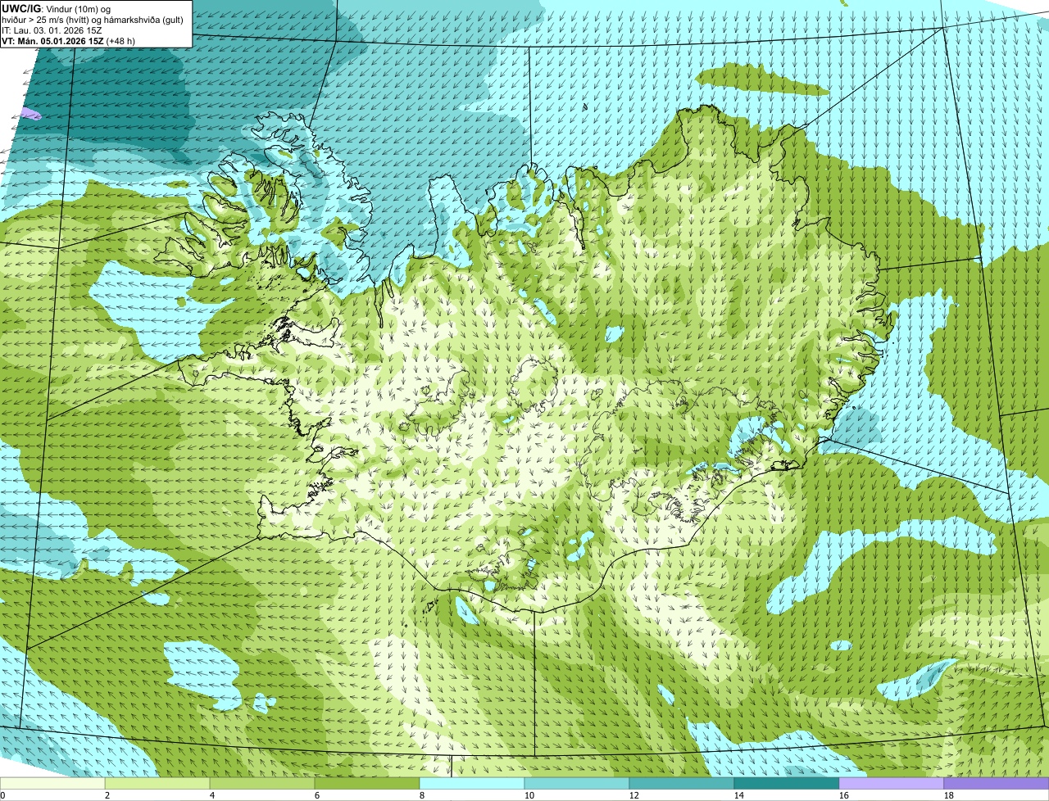Click the 10–12 m/s turquoise legend swatch
Viewport: 1049px width, 801px height.
point(577,783)
